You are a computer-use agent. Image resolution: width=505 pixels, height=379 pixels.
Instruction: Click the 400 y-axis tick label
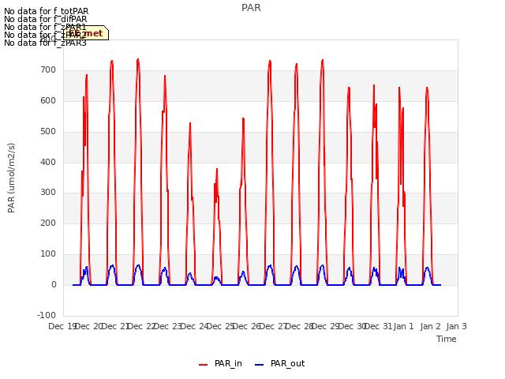(x=48, y=163)
